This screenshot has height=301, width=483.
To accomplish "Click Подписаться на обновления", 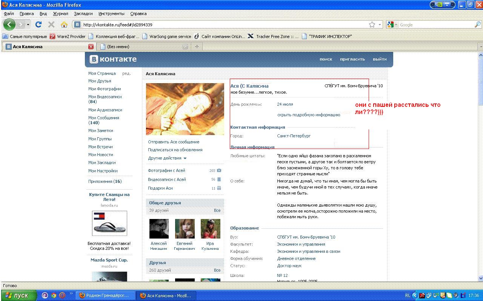I will pos(175,150).
